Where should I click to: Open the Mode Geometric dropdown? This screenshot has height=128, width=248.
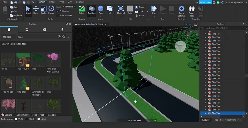69,7
